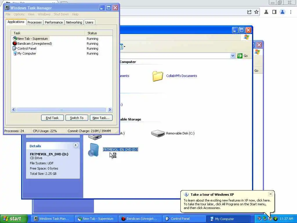Open CollabVM's Documents folder icon
The height and width of the screenshot is (223, 297).
158,76
